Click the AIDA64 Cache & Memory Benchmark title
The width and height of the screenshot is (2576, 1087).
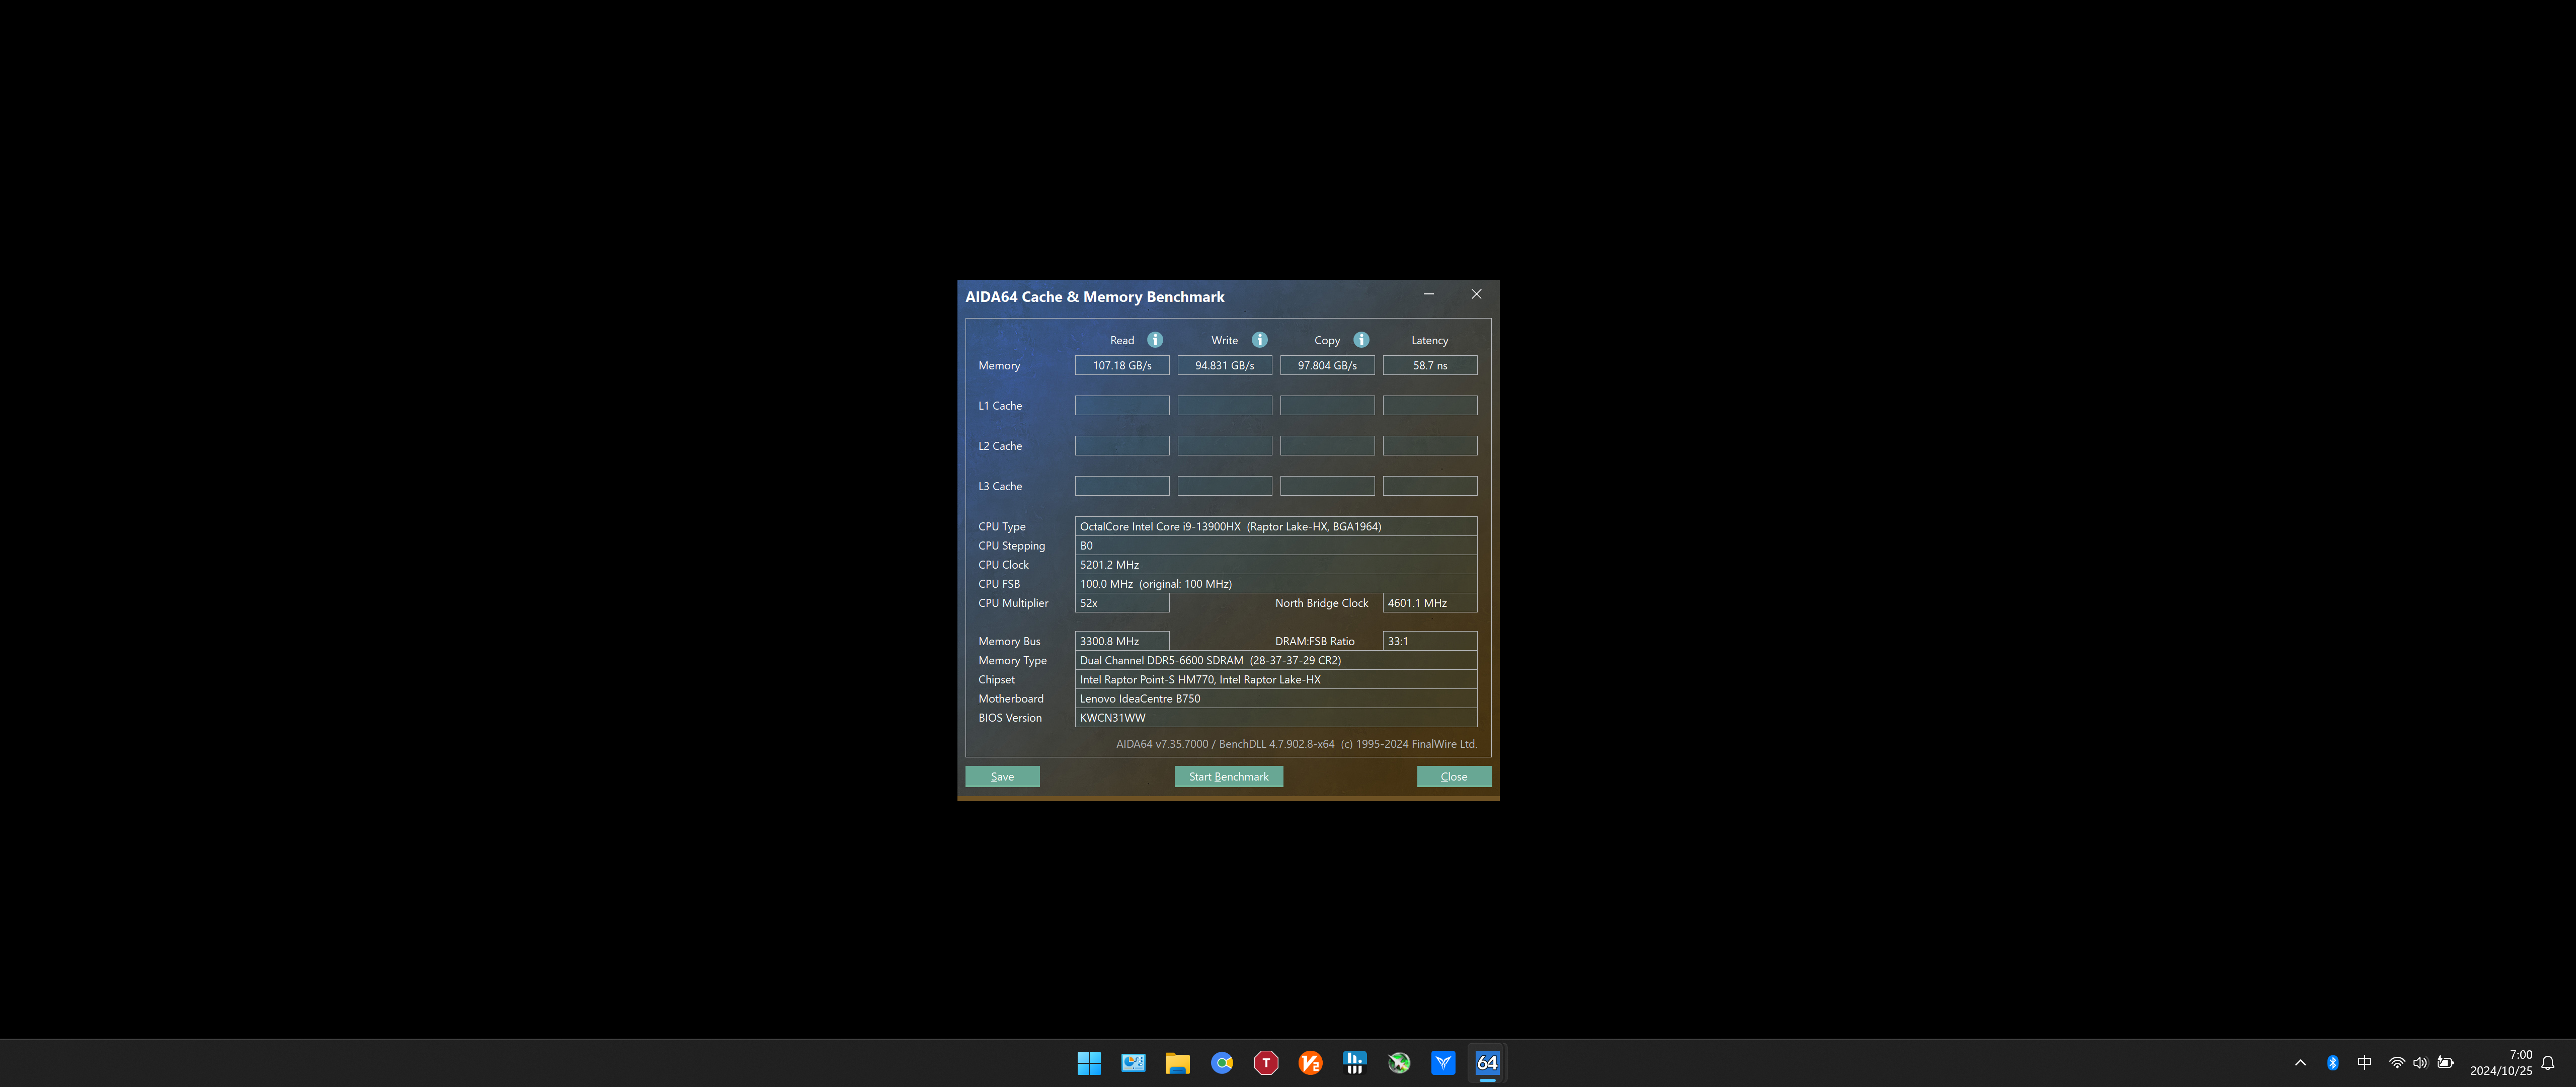point(1094,297)
